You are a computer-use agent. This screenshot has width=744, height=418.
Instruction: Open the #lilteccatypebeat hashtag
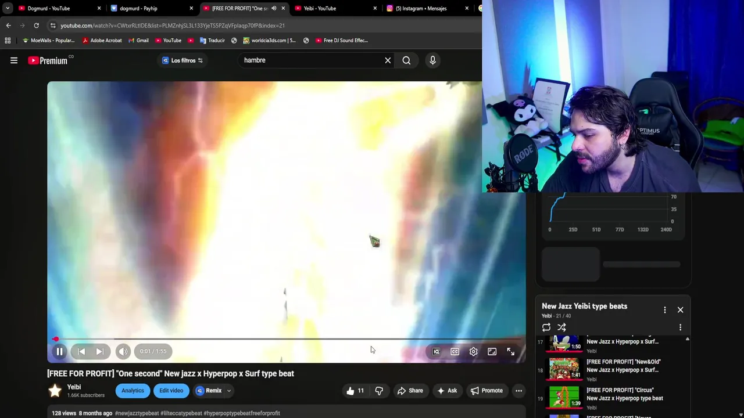tap(181, 413)
